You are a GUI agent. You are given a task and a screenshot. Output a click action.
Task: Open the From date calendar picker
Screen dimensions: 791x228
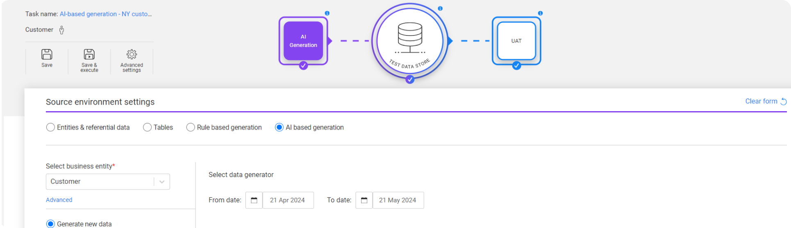[254, 200]
